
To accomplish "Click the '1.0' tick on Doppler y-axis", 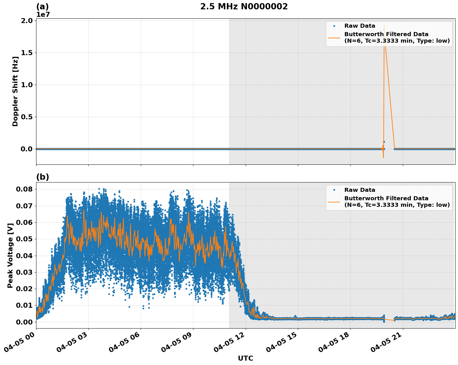I will (26, 85).
